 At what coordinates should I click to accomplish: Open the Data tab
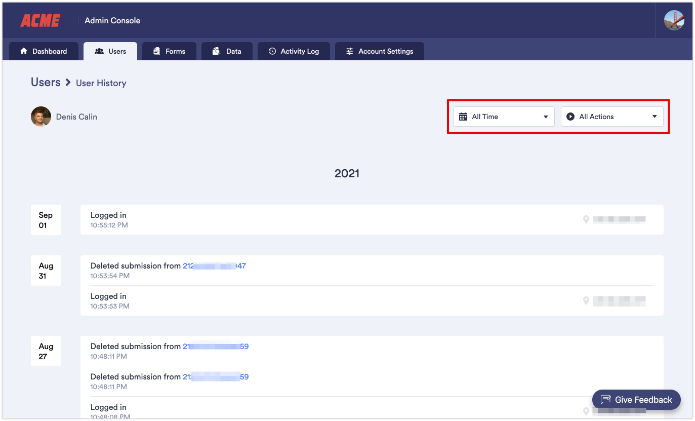coord(227,51)
